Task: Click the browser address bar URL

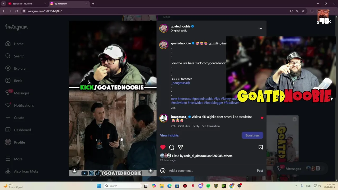Action: (44, 11)
